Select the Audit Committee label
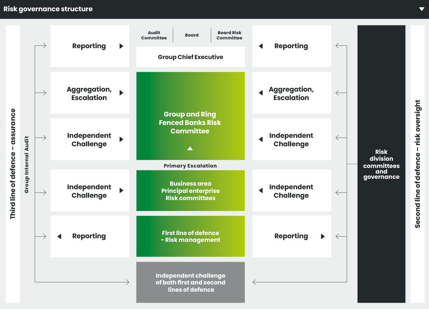Image resolution: width=429 pixels, height=309 pixels. click(154, 35)
